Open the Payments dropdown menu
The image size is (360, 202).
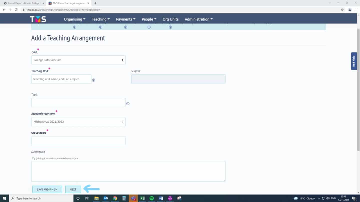click(125, 19)
